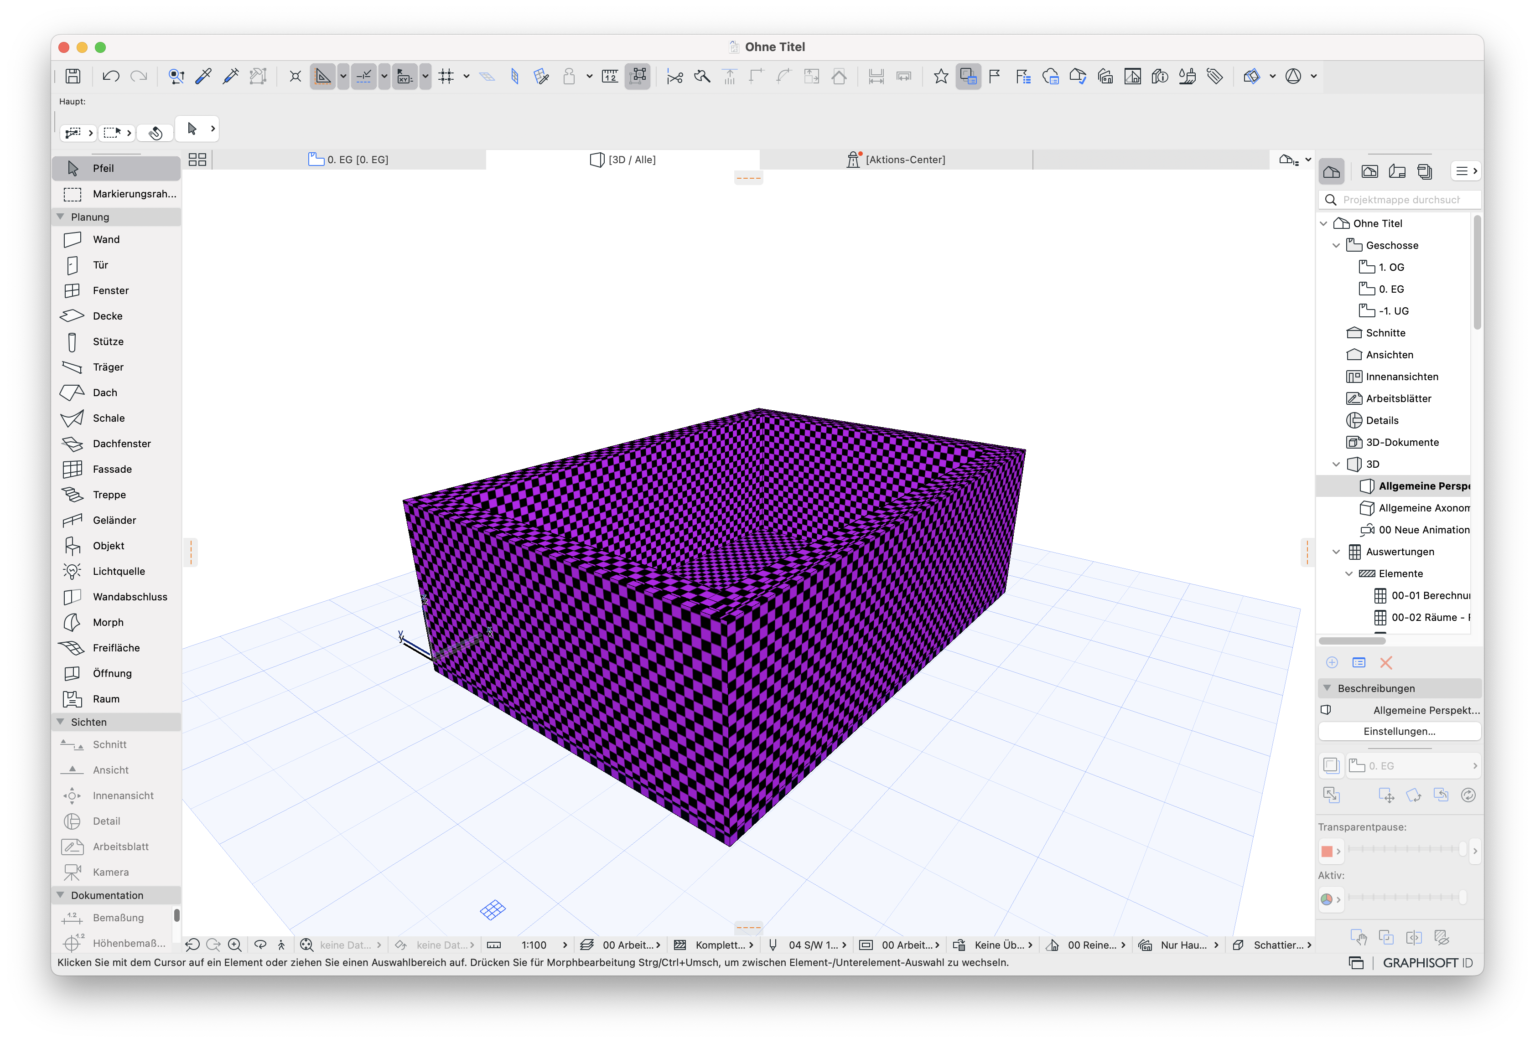The image size is (1535, 1043).
Task: Toggle the snap guides button
Action: pyautogui.click(x=363, y=77)
